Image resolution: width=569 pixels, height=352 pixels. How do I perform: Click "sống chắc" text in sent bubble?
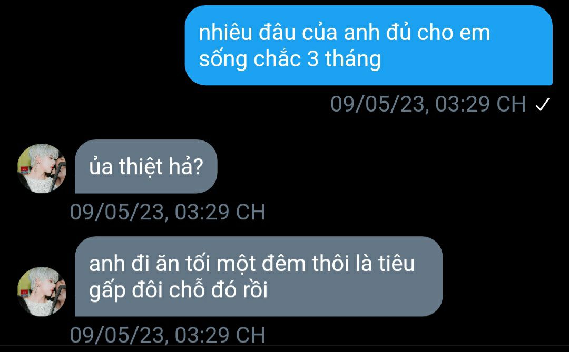(250, 58)
